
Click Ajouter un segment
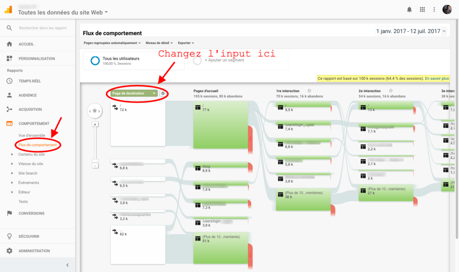(224, 60)
